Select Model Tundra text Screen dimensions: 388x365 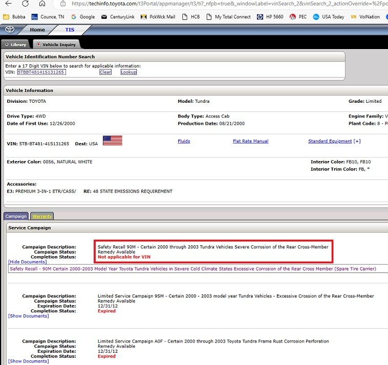[202, 101]
